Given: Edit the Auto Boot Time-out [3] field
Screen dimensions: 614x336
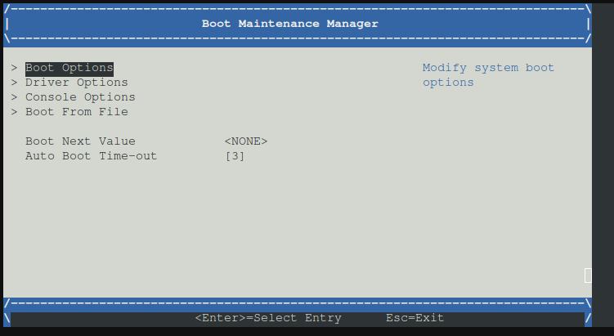Looking at the screenshot, I should coord(235,156).
